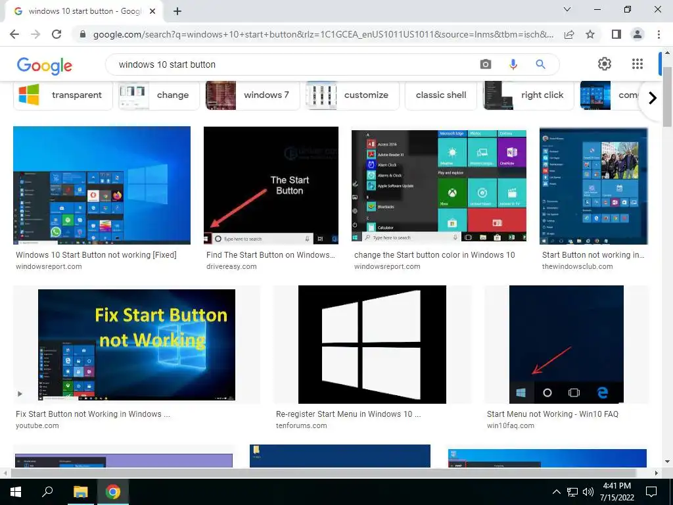Click the URL address bar
The height and width of the screenshot is (505, 673).
(323, 34)
